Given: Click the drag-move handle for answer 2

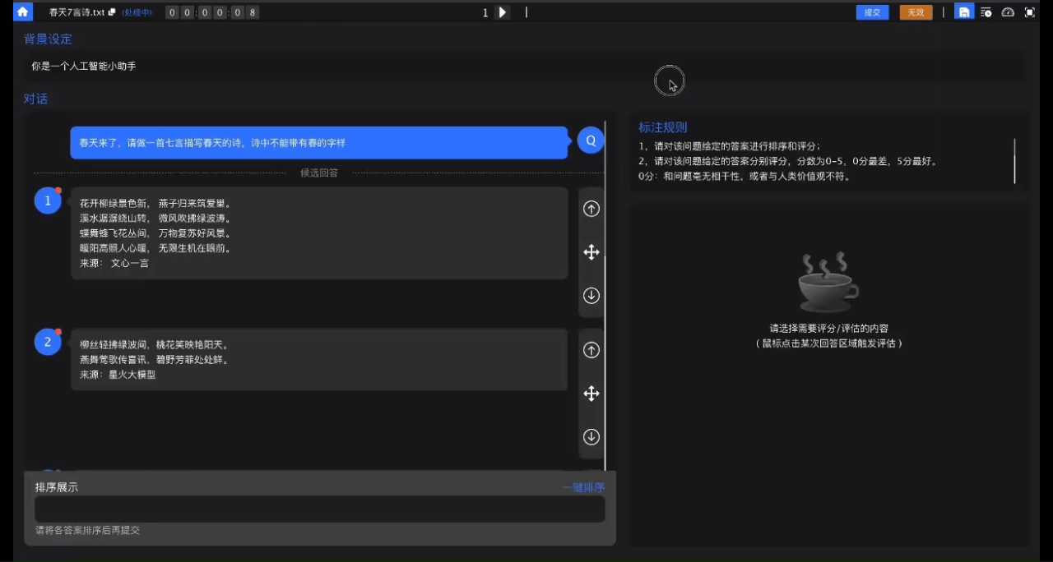Looking at the screenshot, I should pos(591,394).
